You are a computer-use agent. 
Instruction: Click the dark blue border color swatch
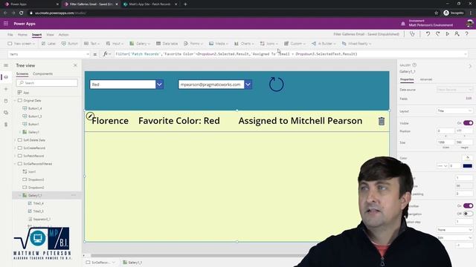pyautogui.click(x=468, y=166)
